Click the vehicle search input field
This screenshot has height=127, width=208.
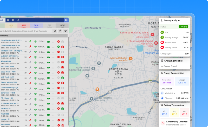pyautogui.click(x=25, y=31)
